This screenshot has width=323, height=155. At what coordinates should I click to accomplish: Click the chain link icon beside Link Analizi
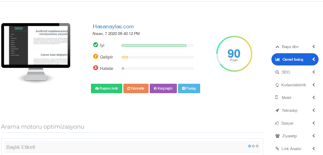[x=277, y=149]
